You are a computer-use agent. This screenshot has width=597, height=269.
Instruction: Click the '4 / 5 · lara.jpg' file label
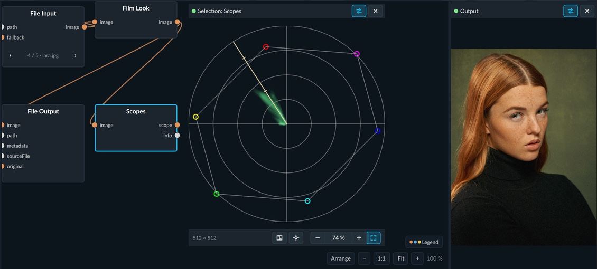(x=43, y=55)
